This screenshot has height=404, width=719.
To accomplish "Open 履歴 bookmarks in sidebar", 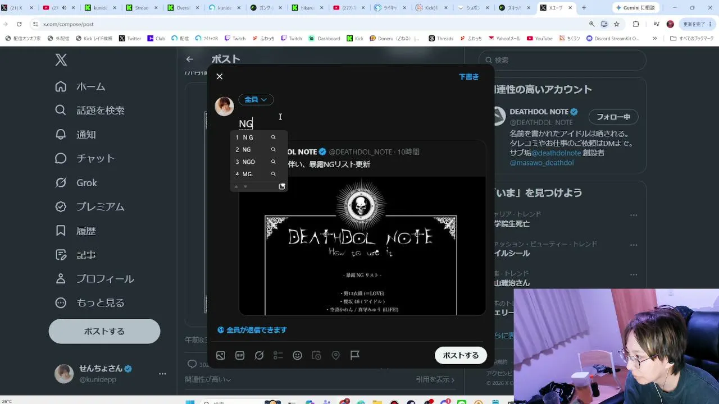I will (x=76, y=231).
